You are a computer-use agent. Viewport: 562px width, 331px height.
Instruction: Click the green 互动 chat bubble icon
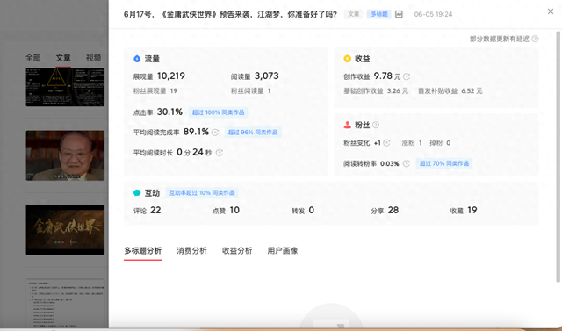coord(137,193)
